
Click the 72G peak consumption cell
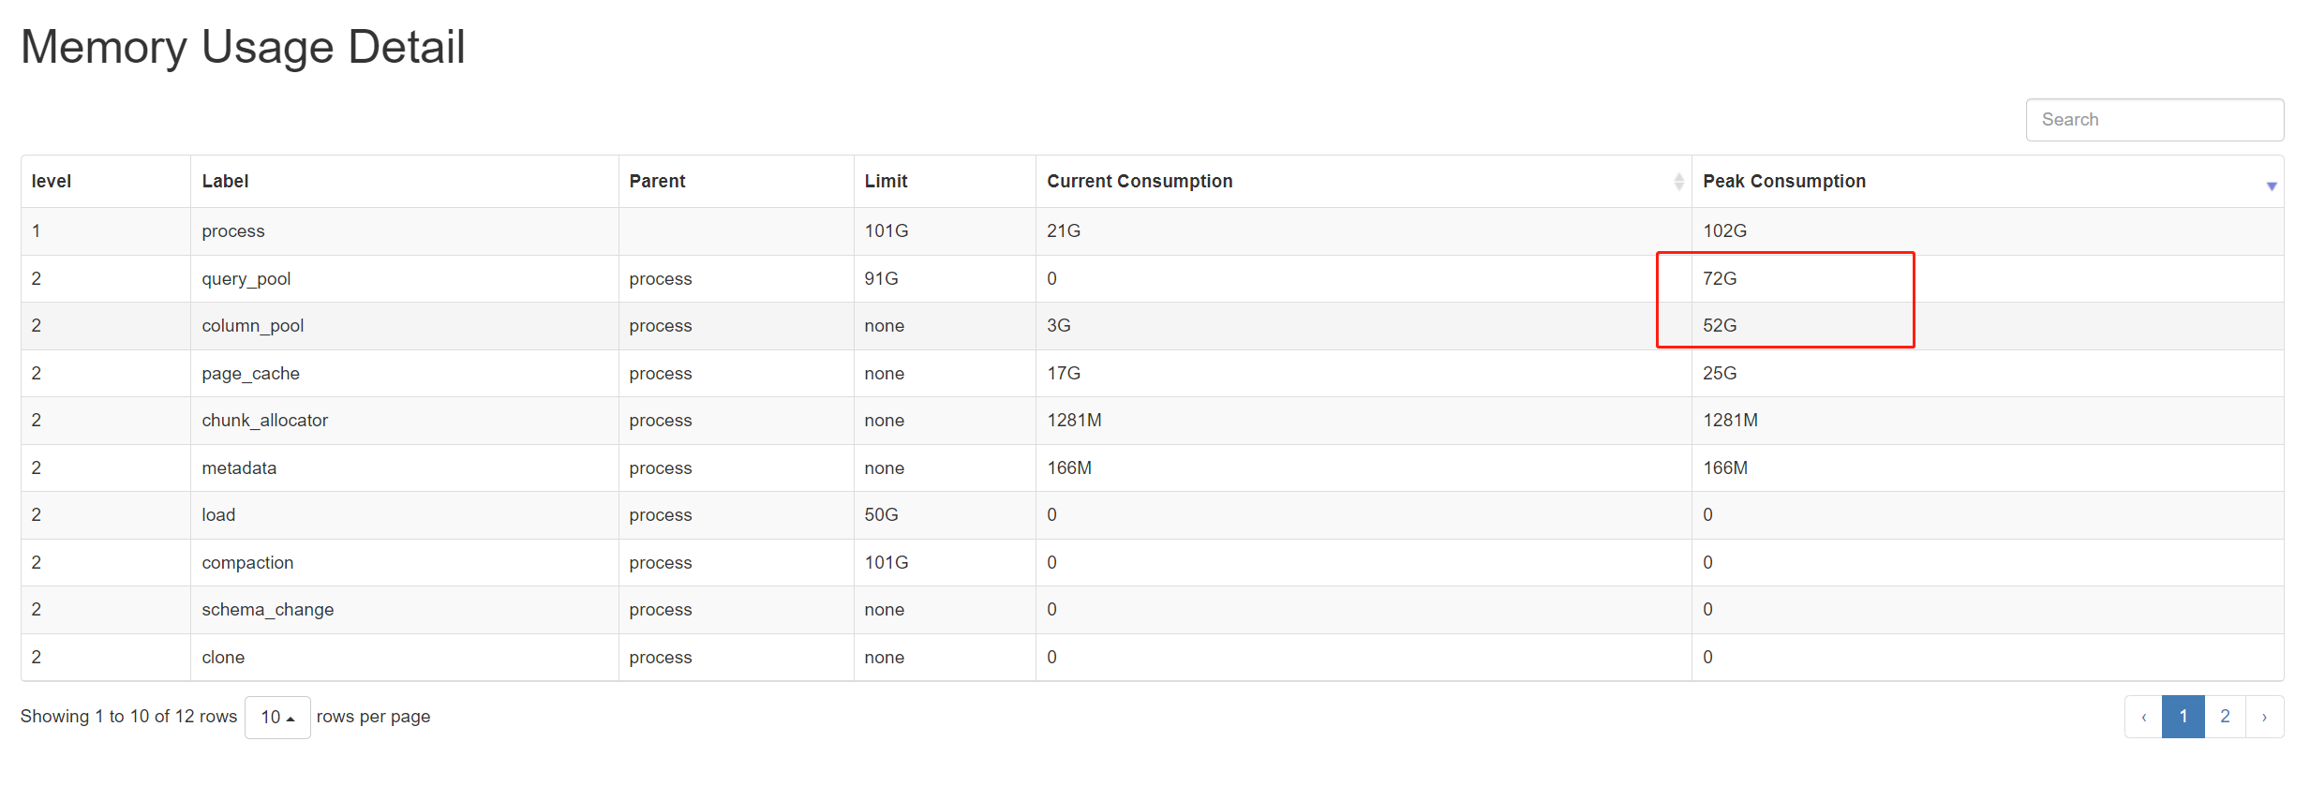tap(1720, 279)
